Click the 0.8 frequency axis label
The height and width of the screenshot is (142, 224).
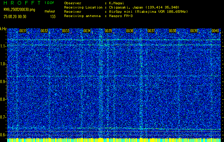(x=3, y=99)
